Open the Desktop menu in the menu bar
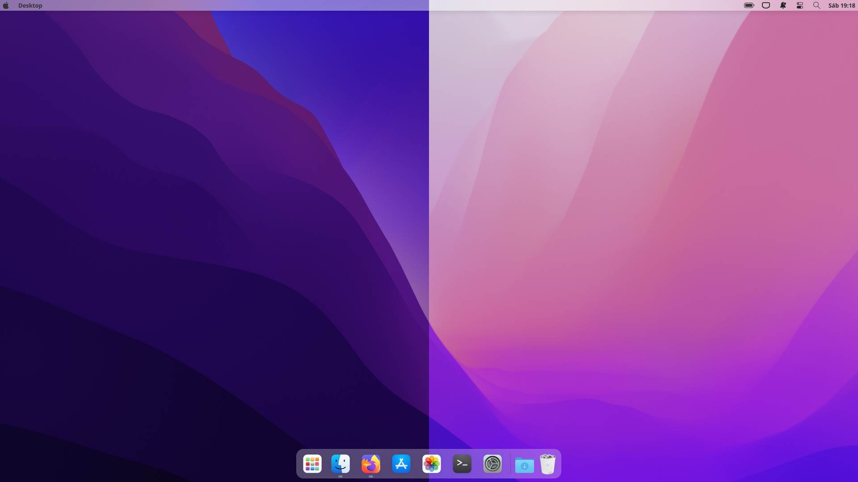The image size is (858, 482). coord(30,5)
